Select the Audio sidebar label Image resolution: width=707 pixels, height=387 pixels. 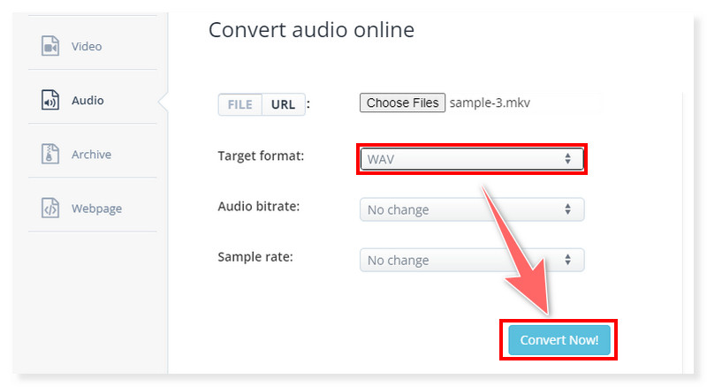pos(87,101)
